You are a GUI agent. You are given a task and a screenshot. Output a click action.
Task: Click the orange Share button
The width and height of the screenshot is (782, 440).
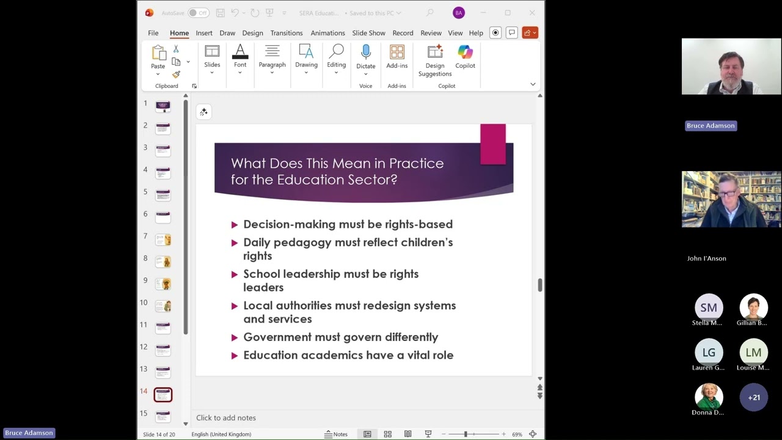(x=530, y=33)
